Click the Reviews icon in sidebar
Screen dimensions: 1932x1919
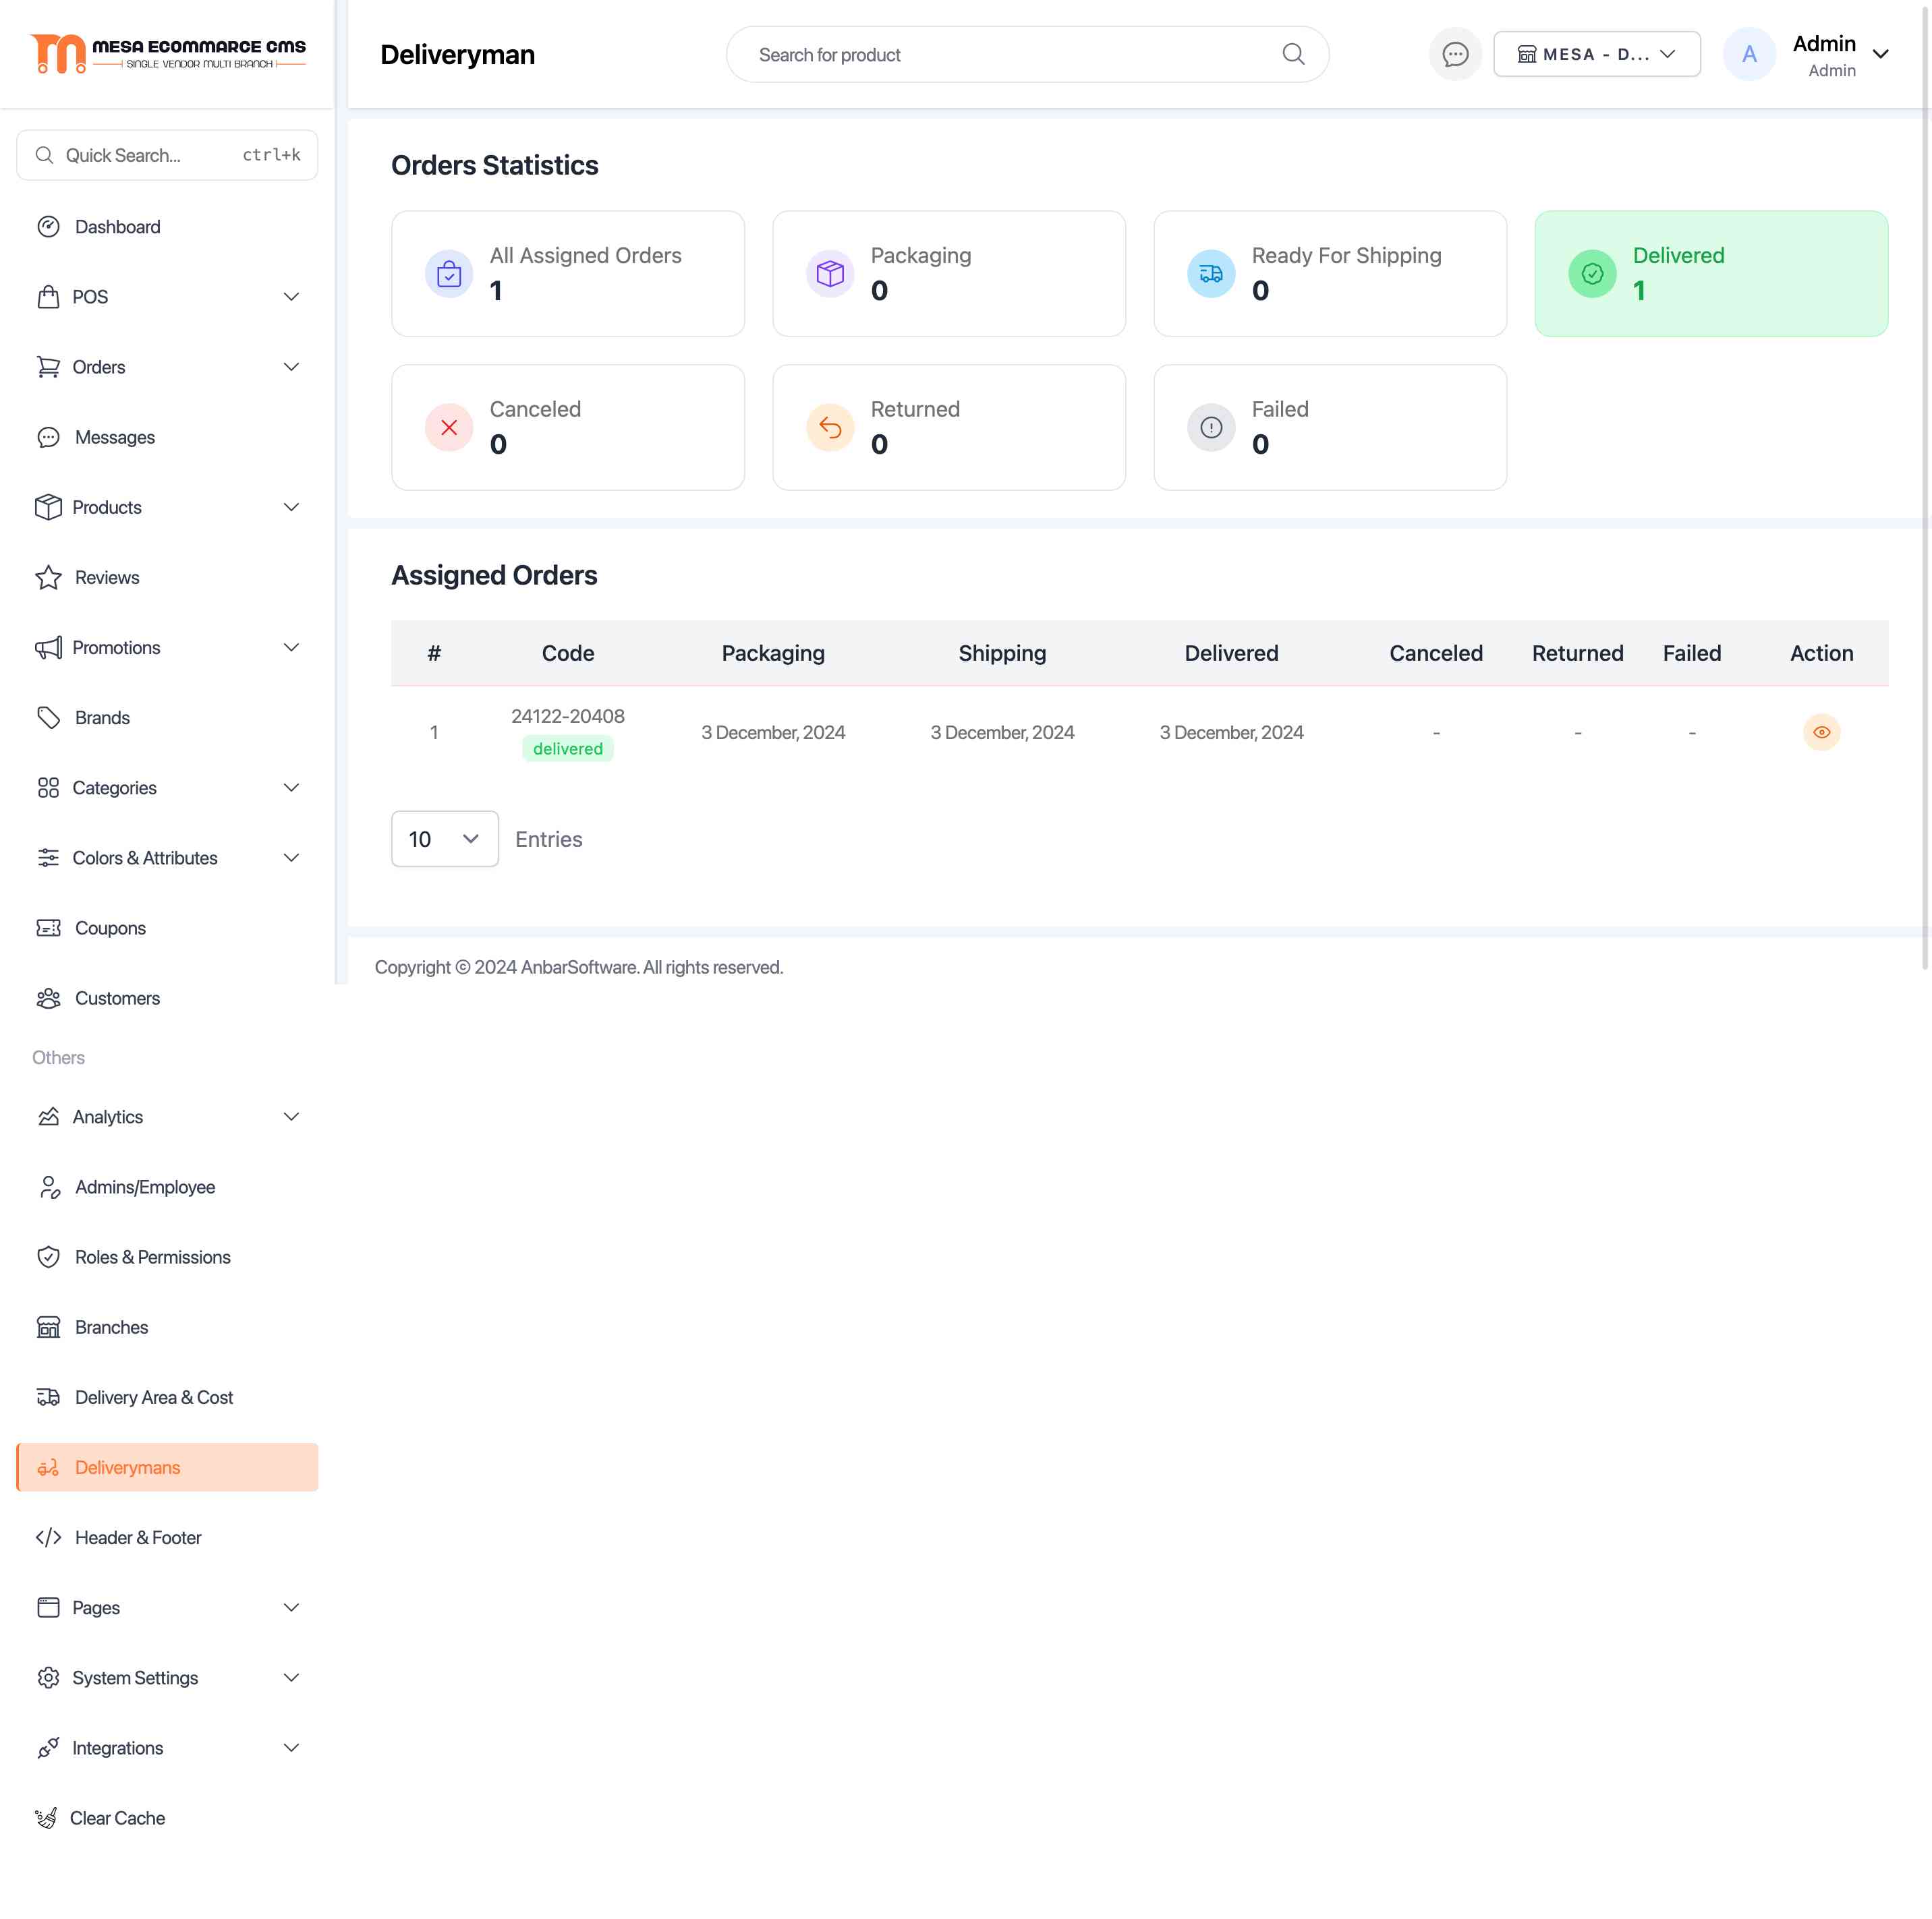47,577
